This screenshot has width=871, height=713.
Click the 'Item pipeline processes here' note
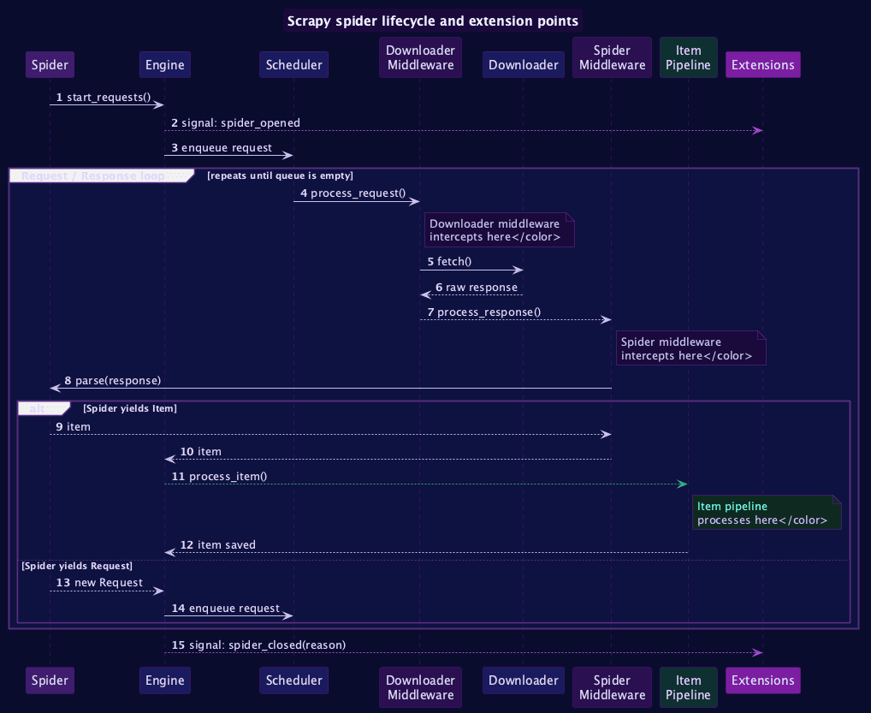(x=767, y=513)
